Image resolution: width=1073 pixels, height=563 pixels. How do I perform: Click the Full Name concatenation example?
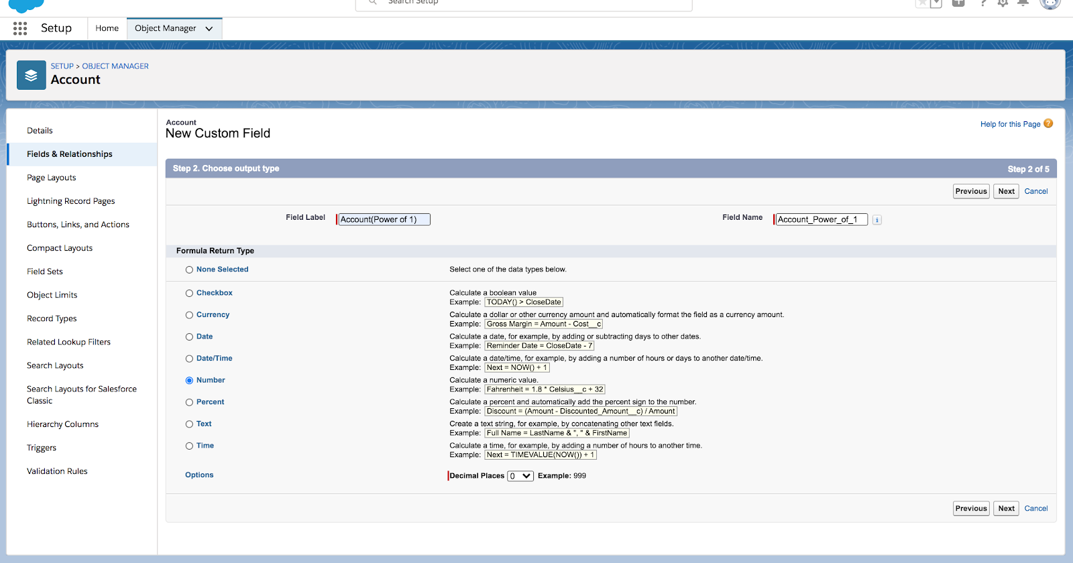(557, 433)
